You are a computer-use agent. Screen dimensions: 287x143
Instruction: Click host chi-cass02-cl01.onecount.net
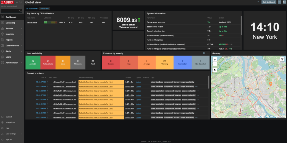click(x=64, y=82)
